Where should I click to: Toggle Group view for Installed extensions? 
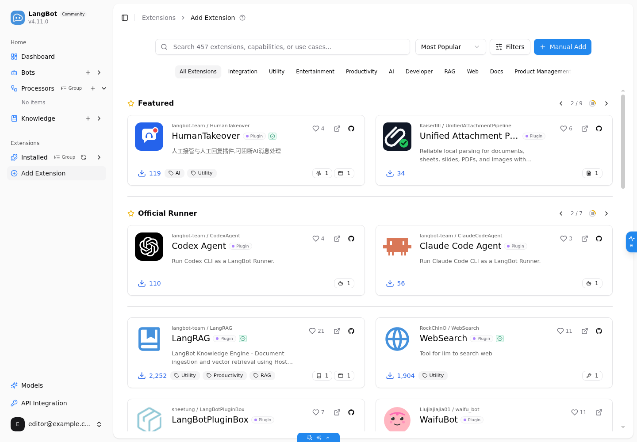[65, 157]
